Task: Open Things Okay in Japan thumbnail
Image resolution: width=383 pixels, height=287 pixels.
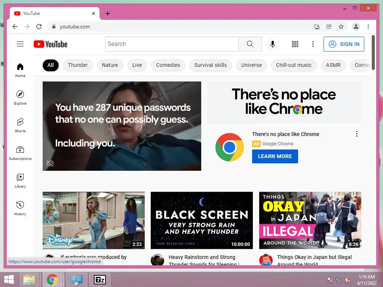Action: pos(310,220)
